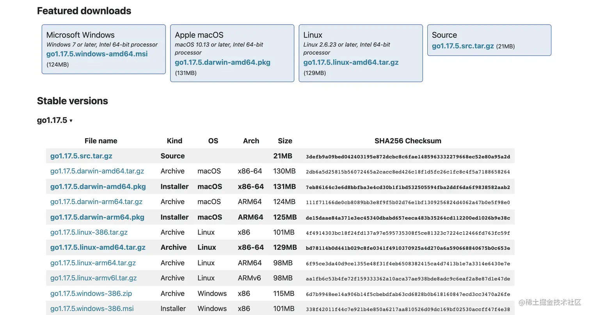Click the Stable versions heading

[x=73, y=101]
